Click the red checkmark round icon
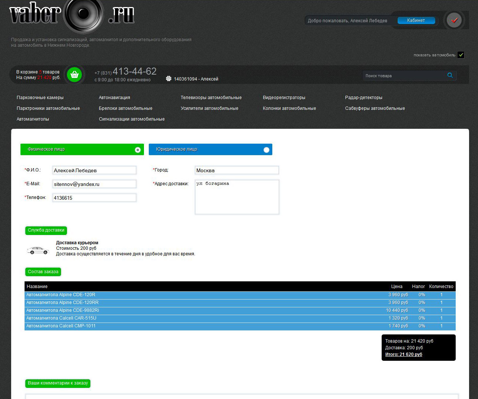The height and width of the screenshot is (399, 478). click(454, 20)
